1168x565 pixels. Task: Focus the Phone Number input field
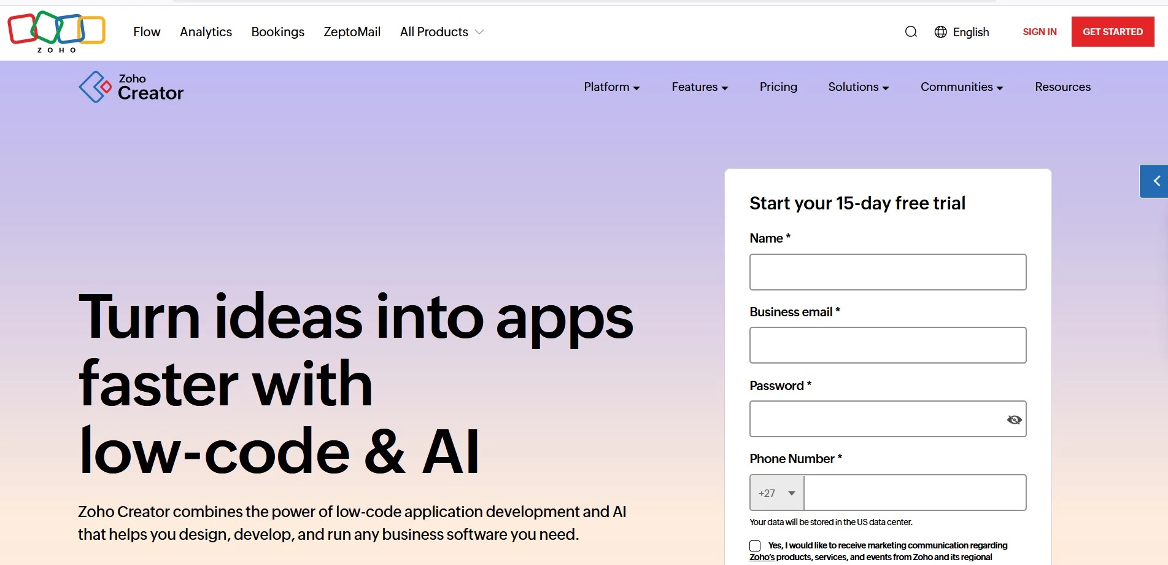tap(915, 493)
